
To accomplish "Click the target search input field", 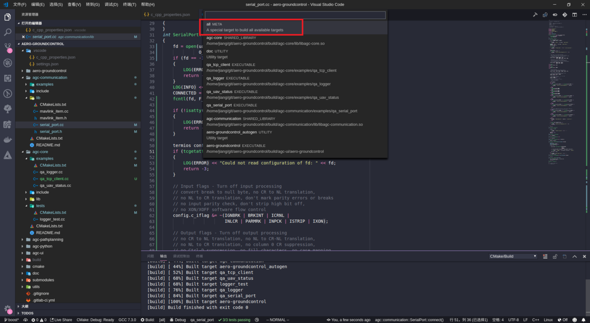I will 295,15.
